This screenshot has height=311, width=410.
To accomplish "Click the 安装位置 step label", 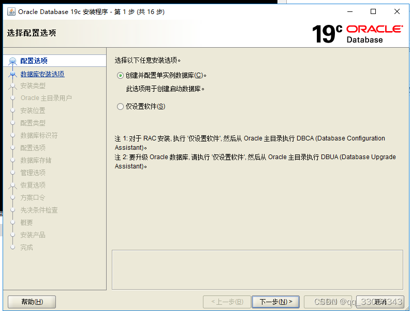I will [x=33, y=110].
